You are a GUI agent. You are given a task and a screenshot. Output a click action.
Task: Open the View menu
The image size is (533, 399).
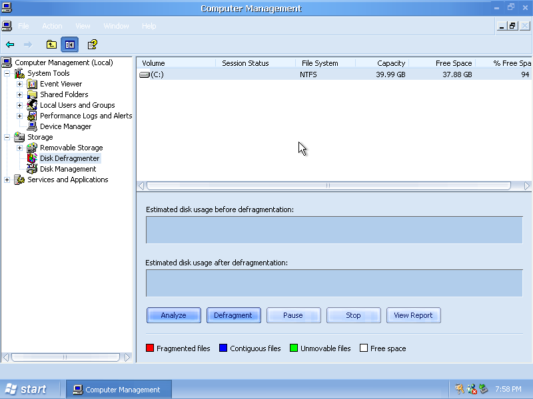(x=83, y=26)
